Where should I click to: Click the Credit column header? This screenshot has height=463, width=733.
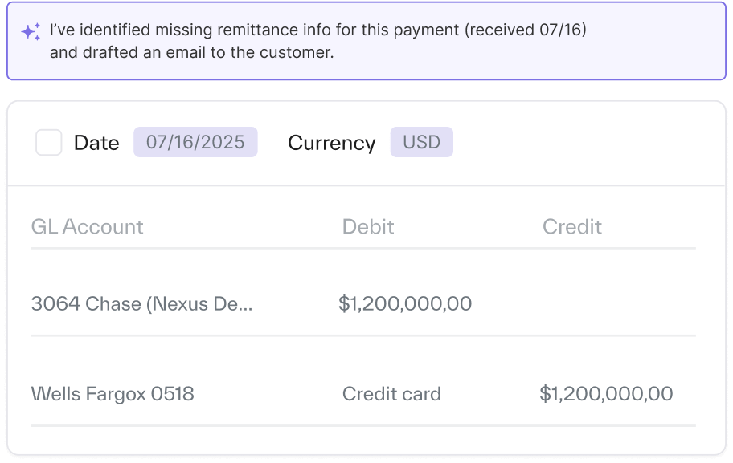pyautogui.click(x=572, y=227)
